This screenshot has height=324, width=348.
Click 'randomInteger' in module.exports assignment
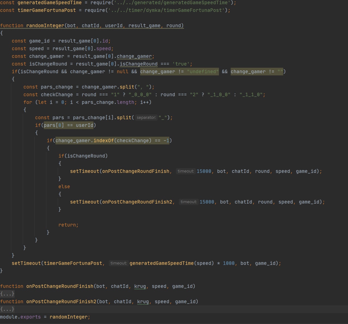69,317
